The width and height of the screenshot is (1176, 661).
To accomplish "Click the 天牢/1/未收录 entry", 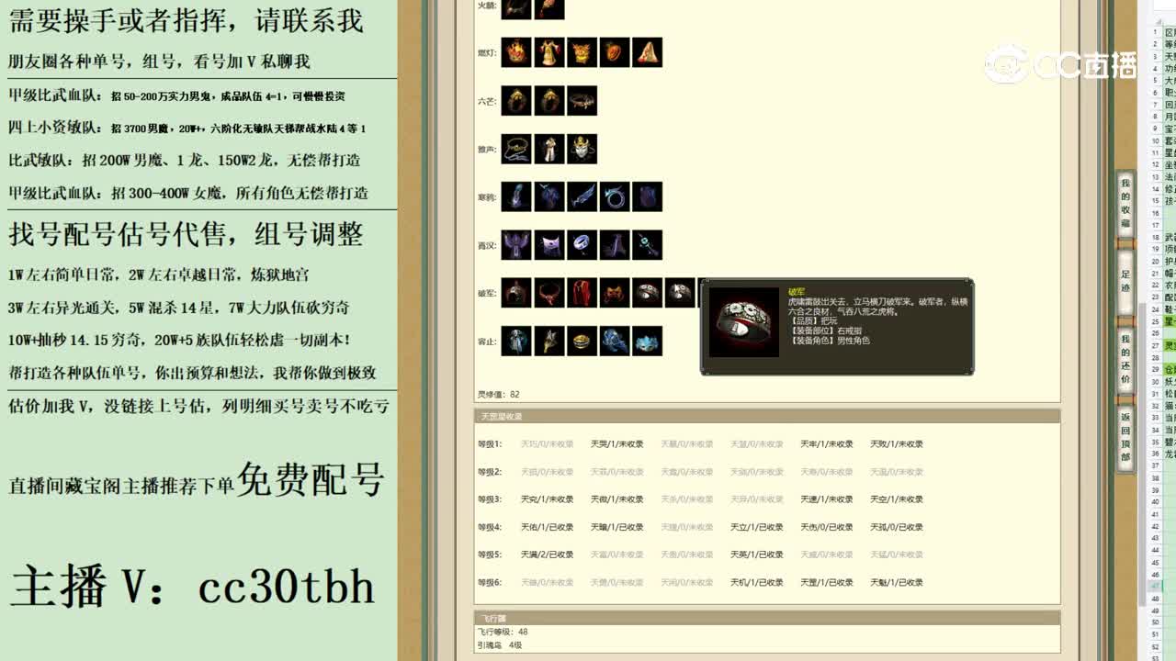I will tap(826, 444).
